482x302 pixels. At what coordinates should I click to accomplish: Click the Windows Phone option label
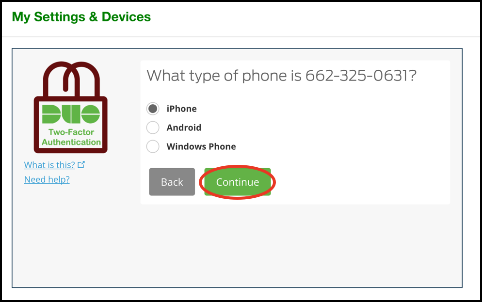click(x=201, y=146)
